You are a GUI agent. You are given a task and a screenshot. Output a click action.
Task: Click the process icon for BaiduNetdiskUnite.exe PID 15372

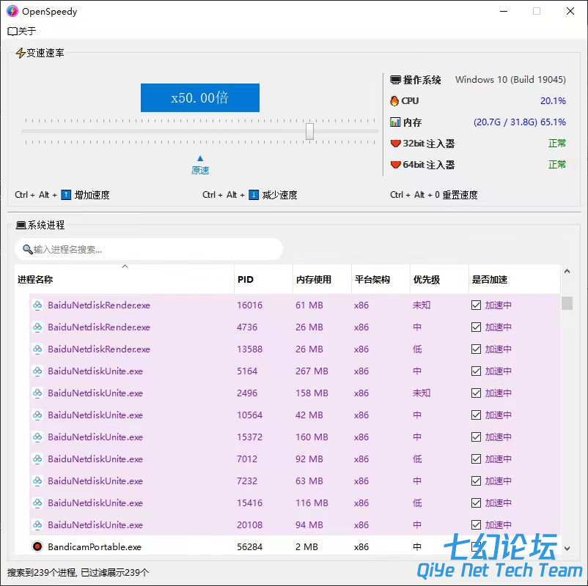37,437
